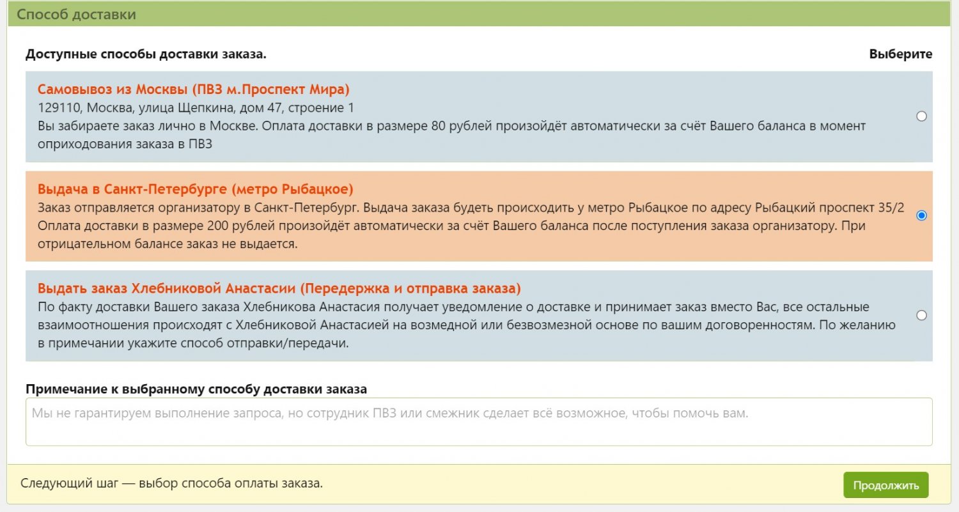Click the 'Самовывоз из Москвы' option title
Image resolution: width=959 pixels, height=512 pixels.
click(x=193, y=89)
